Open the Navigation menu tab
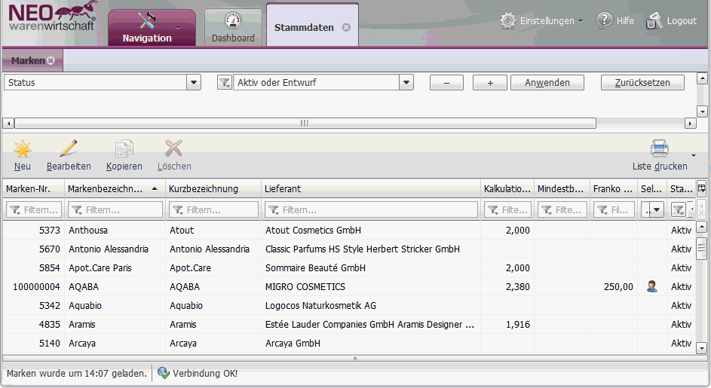 click(152, 28)
